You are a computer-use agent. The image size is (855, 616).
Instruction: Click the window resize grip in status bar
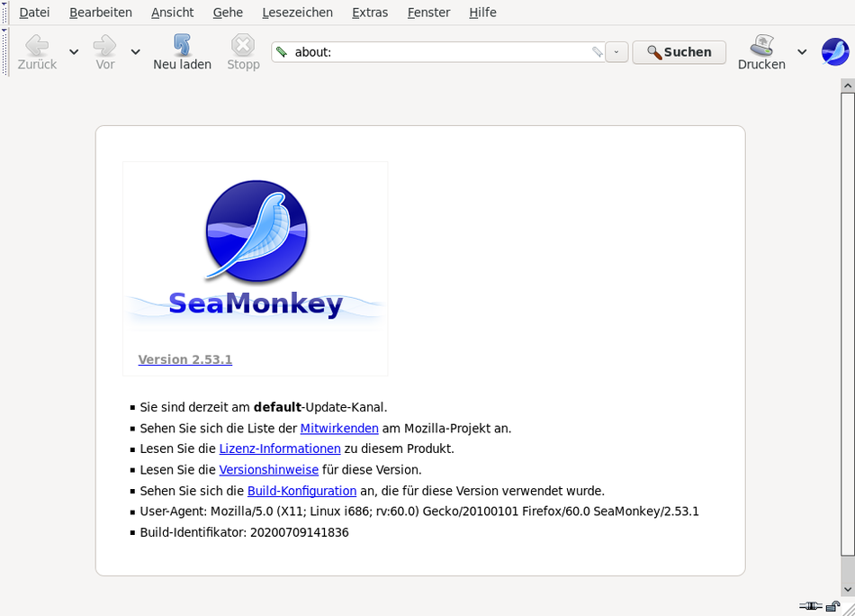click(849, 609)
